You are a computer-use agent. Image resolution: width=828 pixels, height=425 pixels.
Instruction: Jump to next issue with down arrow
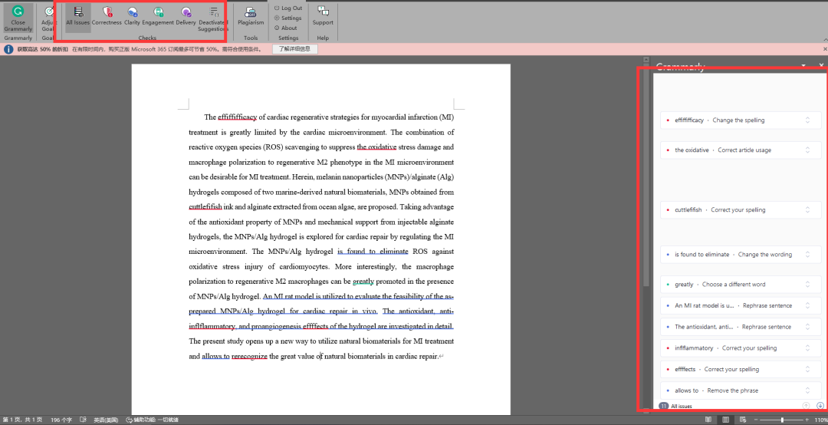pos(820,406)
